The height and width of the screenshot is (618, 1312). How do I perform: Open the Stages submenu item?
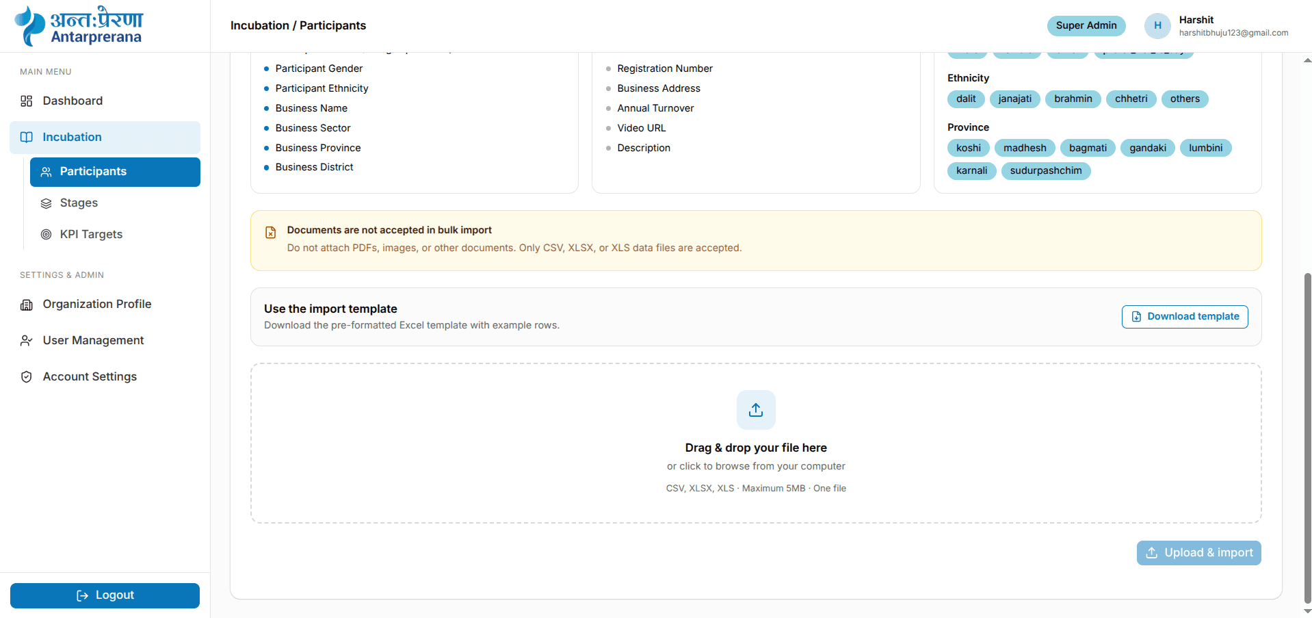click(115, 203)
